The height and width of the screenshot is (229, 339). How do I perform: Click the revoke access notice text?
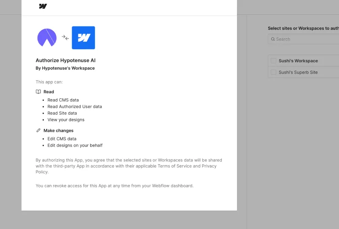(115, 186)
